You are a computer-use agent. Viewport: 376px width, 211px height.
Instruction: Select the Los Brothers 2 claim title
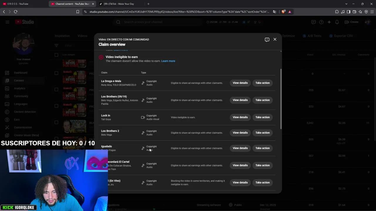tap(110, 131)
